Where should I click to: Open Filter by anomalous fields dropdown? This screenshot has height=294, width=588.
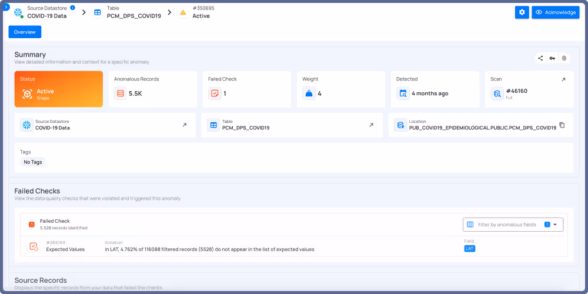pos(513,225)
